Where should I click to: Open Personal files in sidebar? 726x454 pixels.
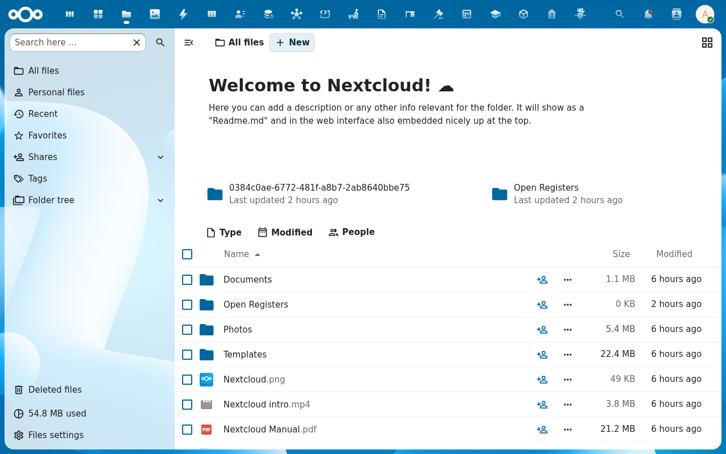click(x=89, y=93)
